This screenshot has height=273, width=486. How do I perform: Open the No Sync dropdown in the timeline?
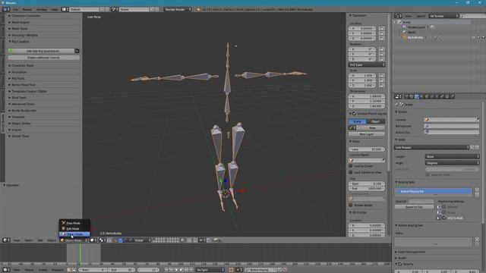coord(210,270)
